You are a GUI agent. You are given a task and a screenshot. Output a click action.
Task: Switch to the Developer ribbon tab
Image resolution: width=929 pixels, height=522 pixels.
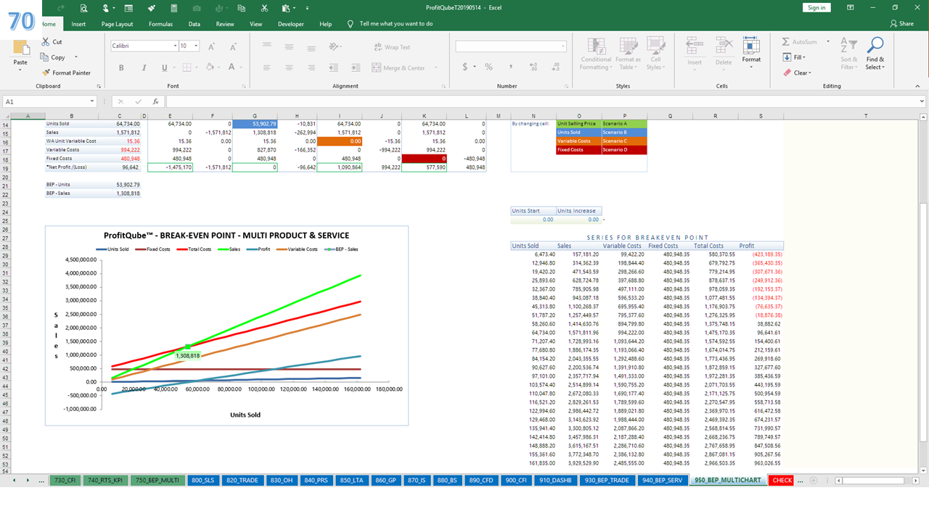[291, 24]
